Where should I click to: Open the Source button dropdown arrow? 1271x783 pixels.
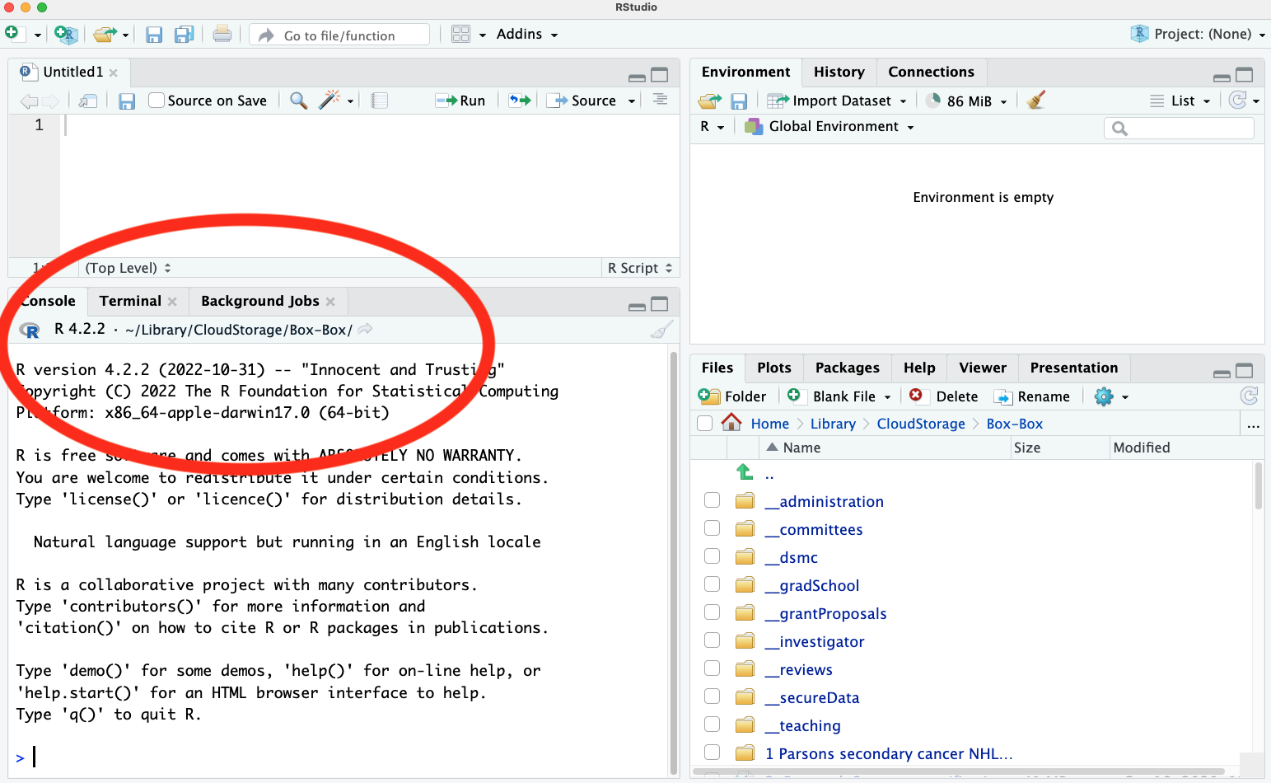pyautogui.click(x=632, y=101)
